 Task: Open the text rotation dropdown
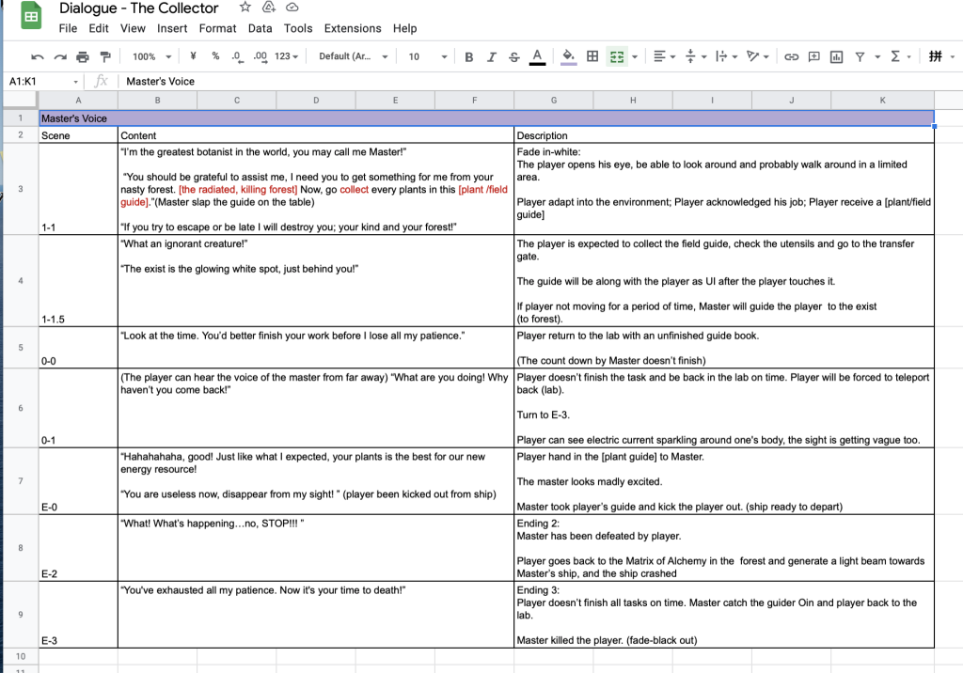point(758,56)
